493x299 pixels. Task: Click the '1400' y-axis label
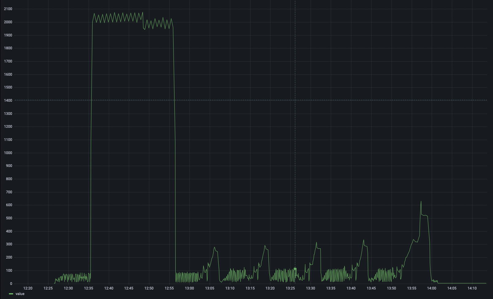(x=8, y=100)
